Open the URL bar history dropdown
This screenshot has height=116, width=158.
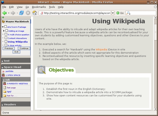click(x=113, y=13)
